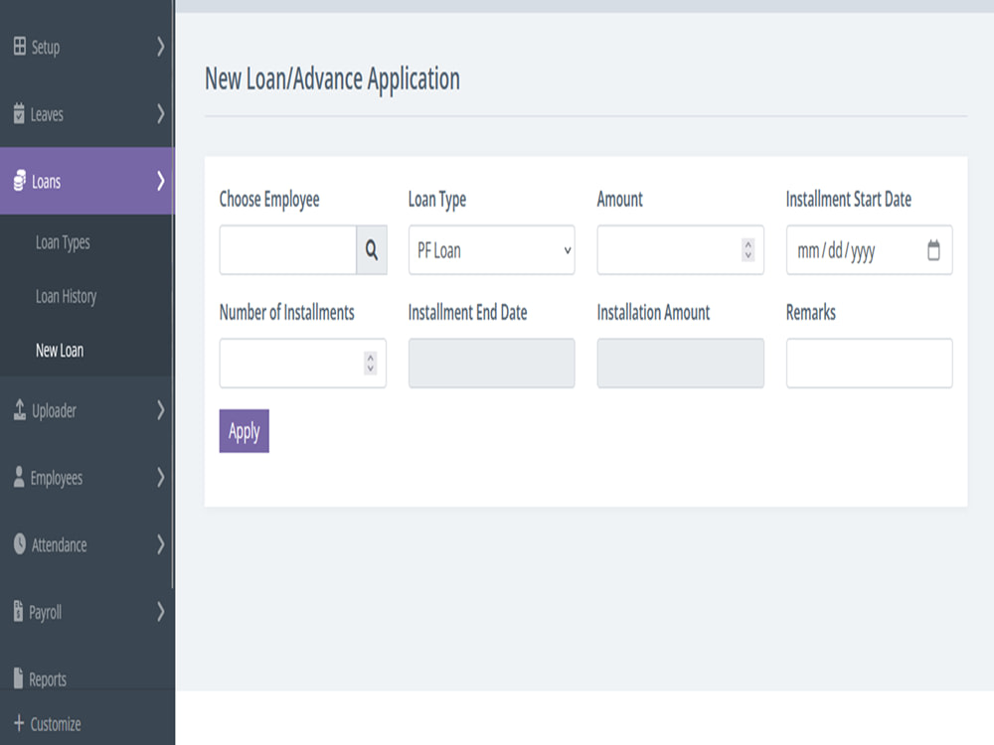Decrement Number of Installments using the stepper
Viewport: 994px width, 745px height.
pyautogui.click(x=371, y=369)
